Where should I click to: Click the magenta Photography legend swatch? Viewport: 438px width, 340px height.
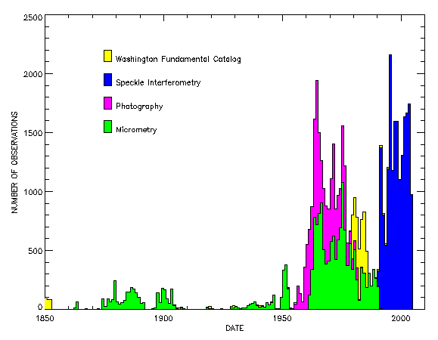[107, 103]
